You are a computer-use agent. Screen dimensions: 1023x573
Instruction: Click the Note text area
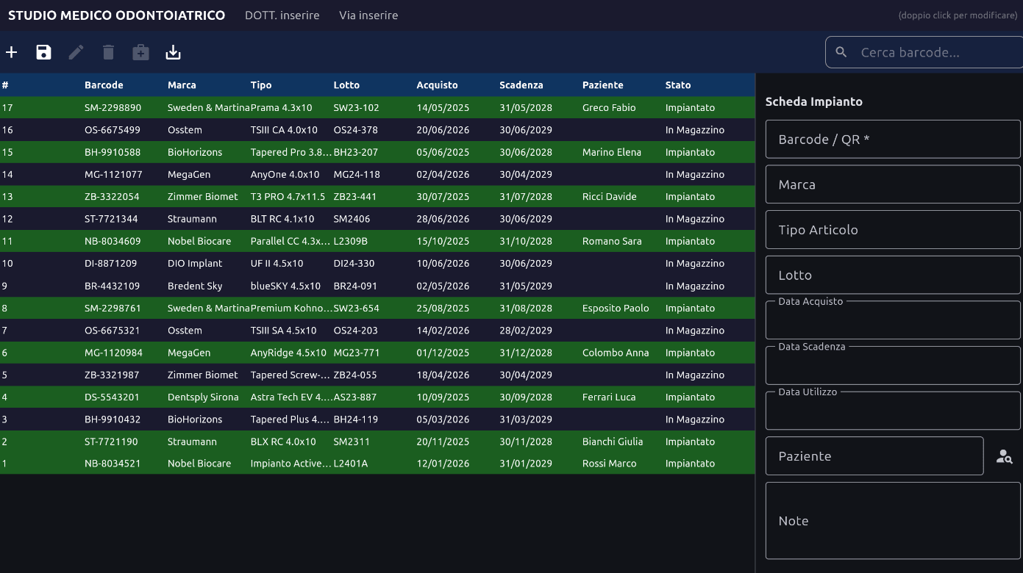pyautogui.click(x=893, y=521)
